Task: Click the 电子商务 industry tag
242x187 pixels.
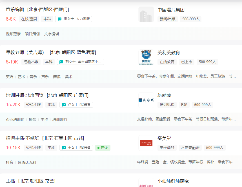Action: tap(167, 148)
